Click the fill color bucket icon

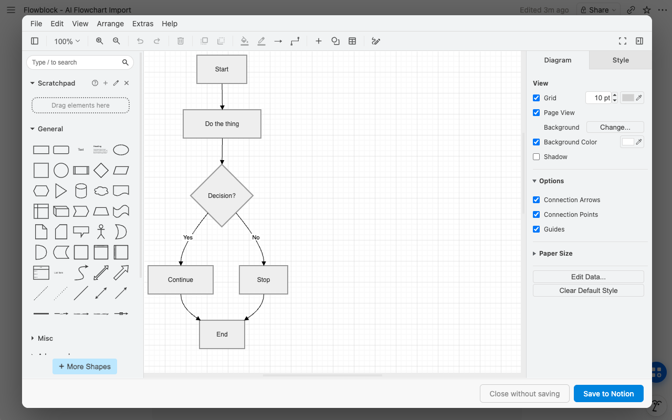[244, 41]
